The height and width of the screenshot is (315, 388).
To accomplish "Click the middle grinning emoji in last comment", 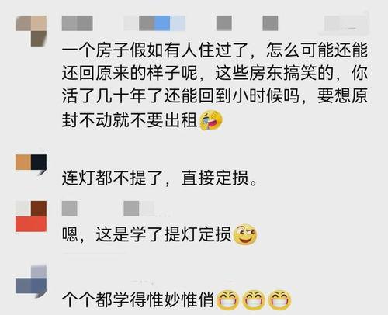I will (254, 300).
